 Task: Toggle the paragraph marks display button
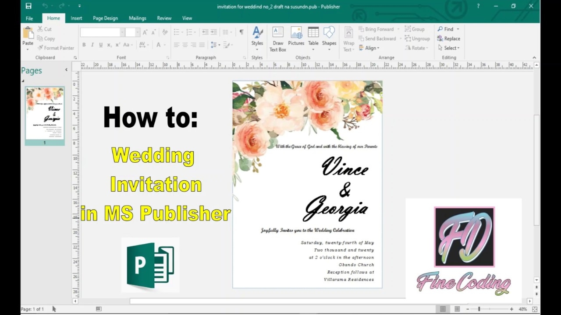[241, 32]
